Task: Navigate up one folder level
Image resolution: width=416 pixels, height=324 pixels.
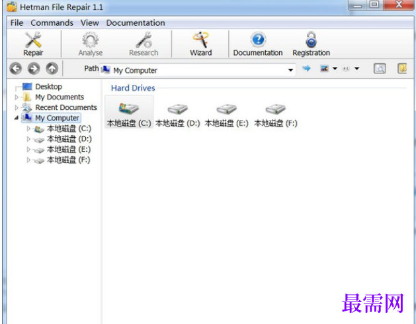Action: point(52,68)
